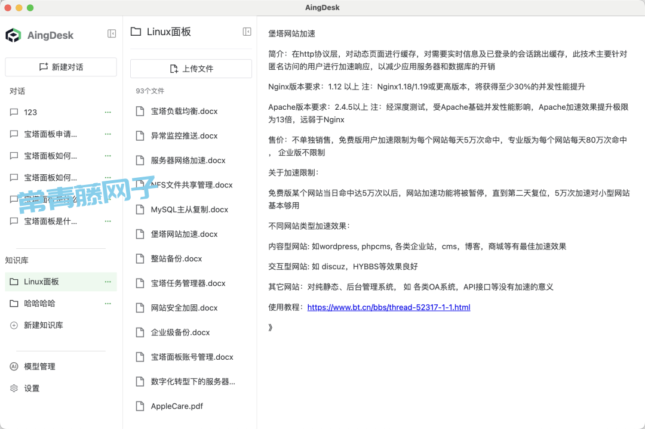Click document icon of 宝塔面板账号管理.docx
The image size is (645, 429).
tap(140, 357)
